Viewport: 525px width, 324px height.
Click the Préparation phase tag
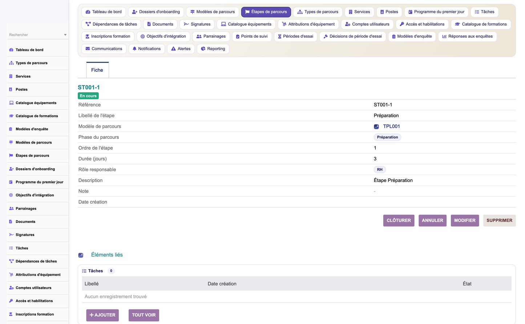pyautogui.click(x=387, y=137)
